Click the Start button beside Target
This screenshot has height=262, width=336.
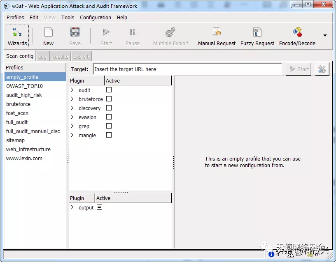click(299, 69)
